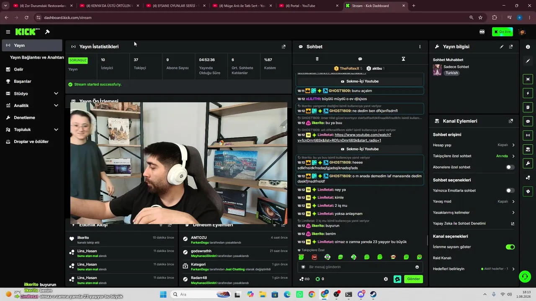Edit stream info with the Yayın bilgisi pencil
Image resolution: width=536 pixels, height=301 pixels.
click(x=502, y=47)
